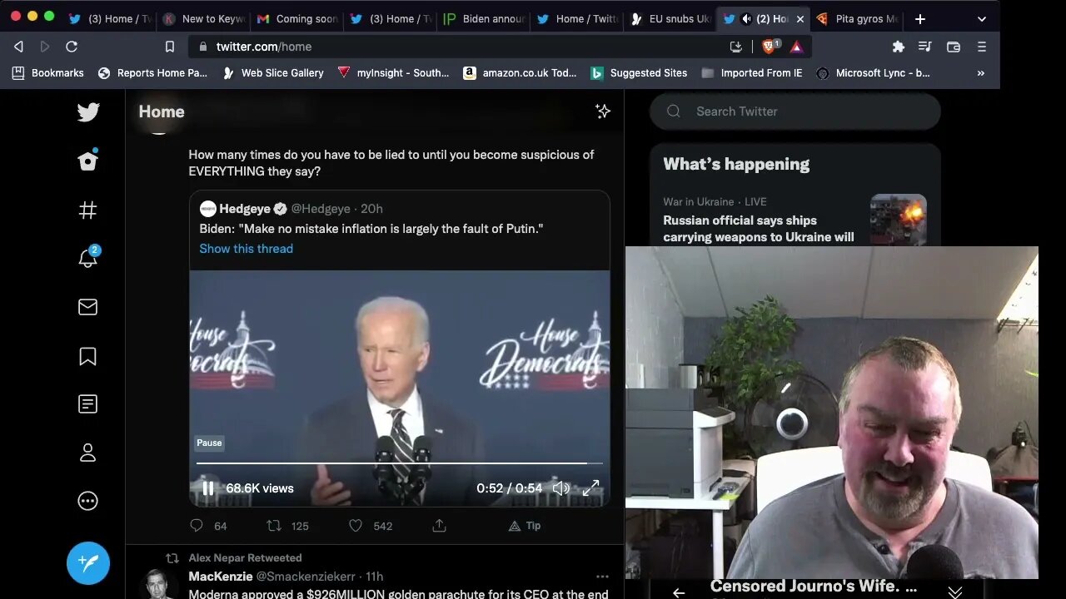Open Brave Wallet icon

954,47
